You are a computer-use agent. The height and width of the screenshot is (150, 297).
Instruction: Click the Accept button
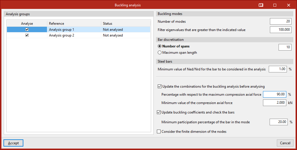tap(13, 143)
